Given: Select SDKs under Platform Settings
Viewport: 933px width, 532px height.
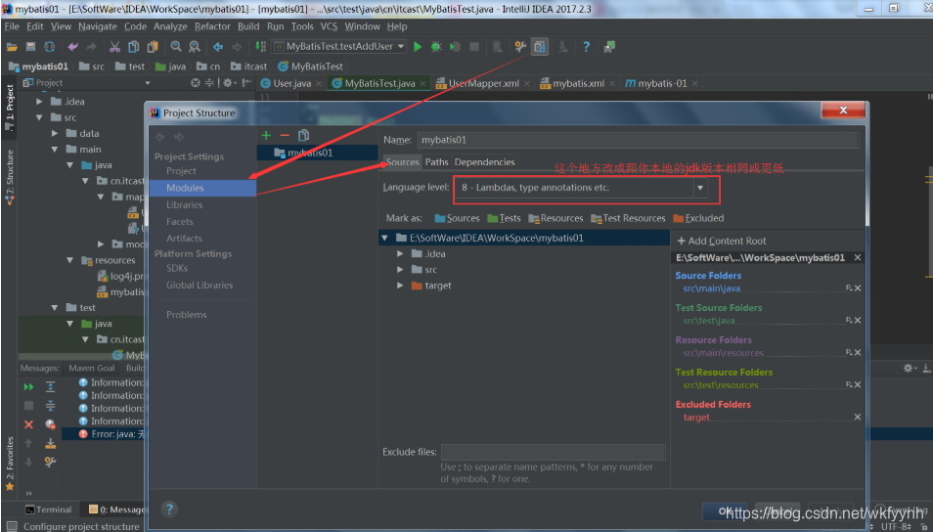Looking at the screenshot, I should pyautogui.click(x=177, y=268).
